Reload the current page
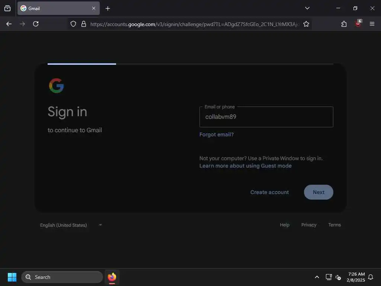The height and width of the screenshot is (286, 381). coord(36,24)
